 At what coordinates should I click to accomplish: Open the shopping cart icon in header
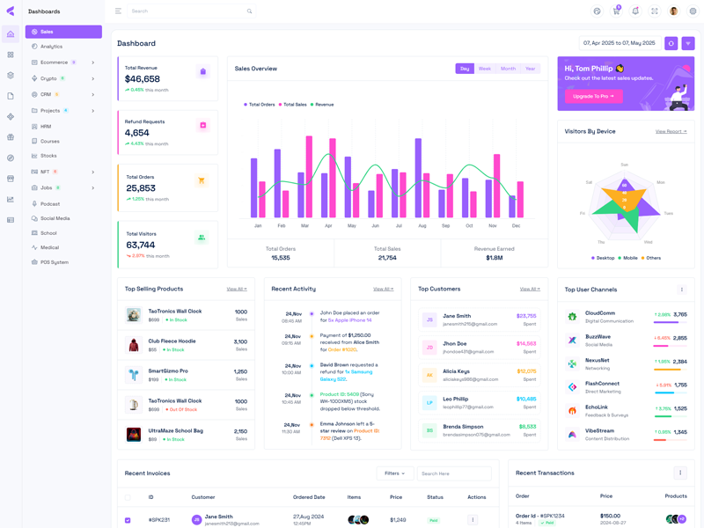(616, 11)
